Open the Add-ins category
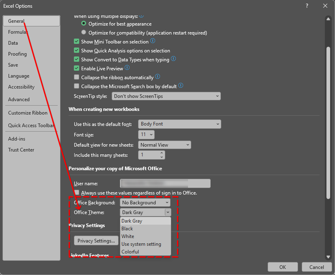Screen dimensions: 335x275 pos(31,139)
